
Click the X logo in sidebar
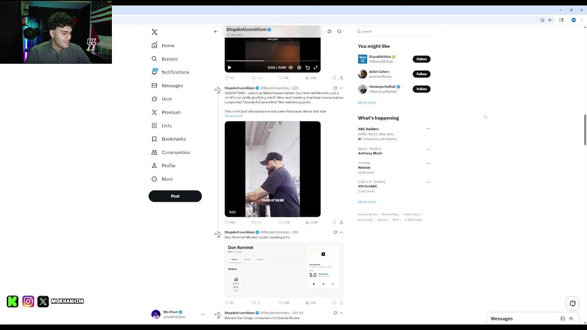pos(155,32)
